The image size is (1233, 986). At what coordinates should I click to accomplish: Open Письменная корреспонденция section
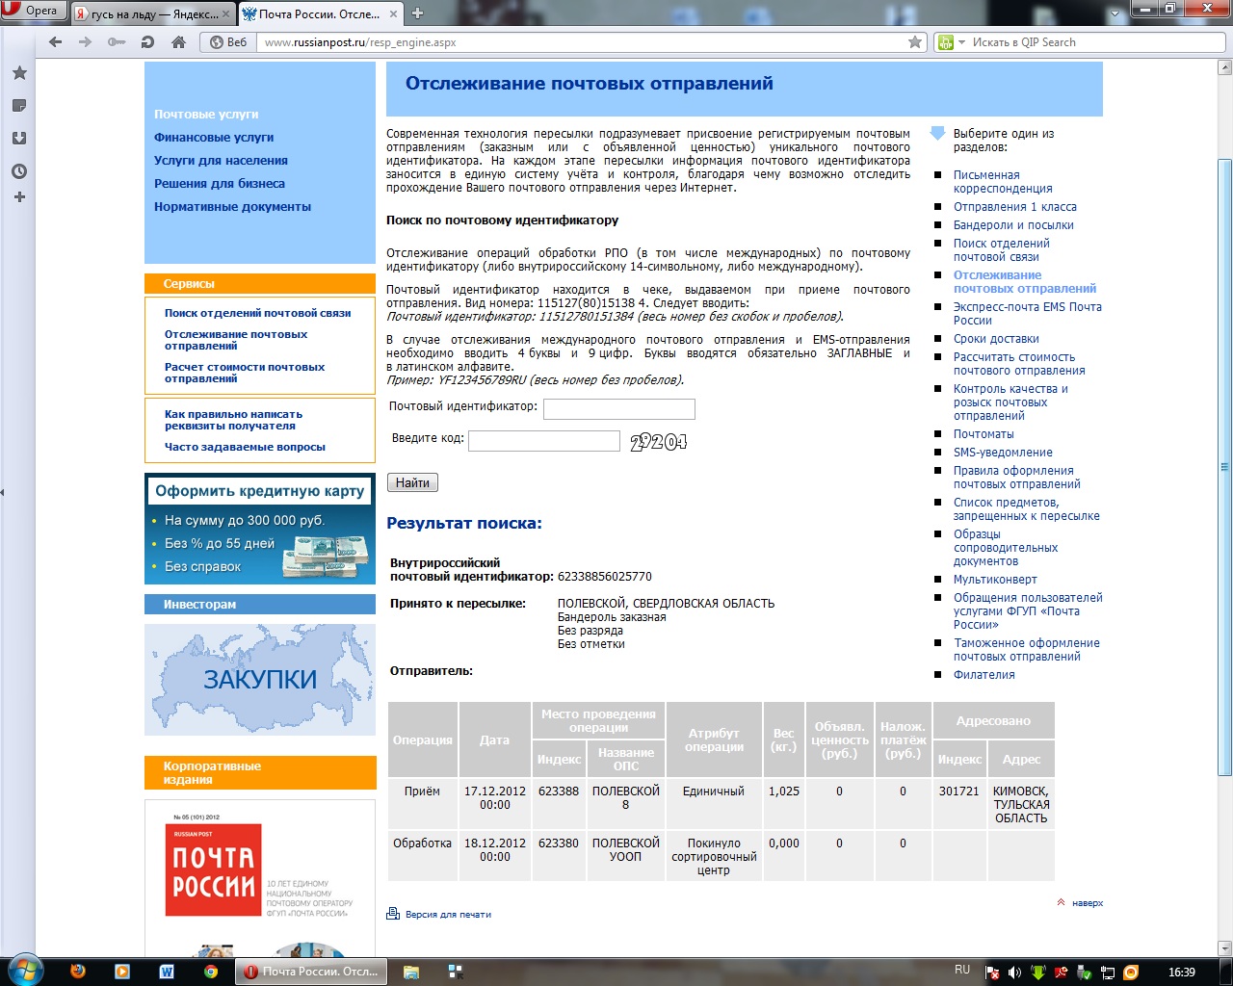(x=1003, y=182)
